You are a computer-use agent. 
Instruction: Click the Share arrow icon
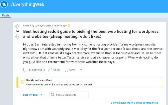pyautogui.click(x=50, y=69)
